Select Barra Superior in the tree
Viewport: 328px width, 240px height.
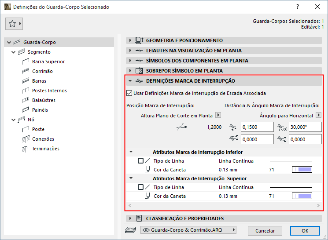click(x=48, y=62)
